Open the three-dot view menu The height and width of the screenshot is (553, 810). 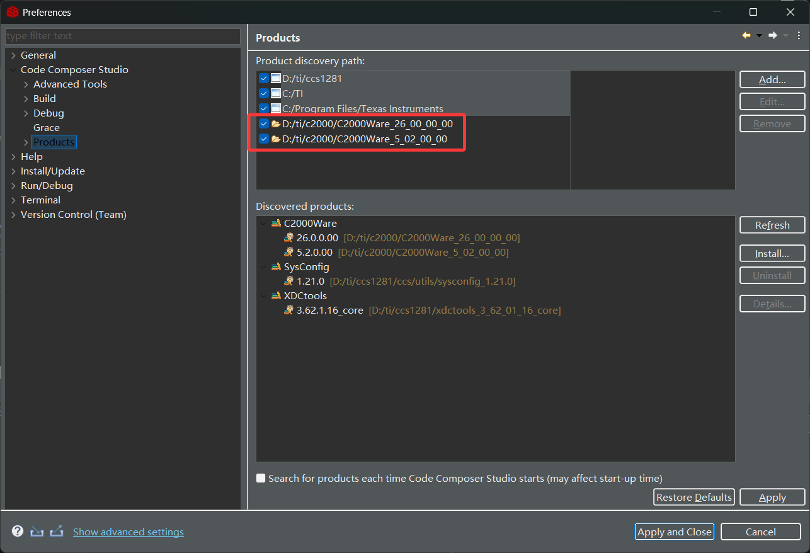pos(799,36)
